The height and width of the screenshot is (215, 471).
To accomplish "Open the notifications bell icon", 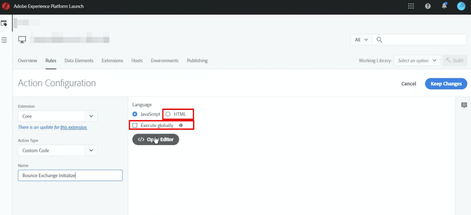I will (x=444, y=6).
